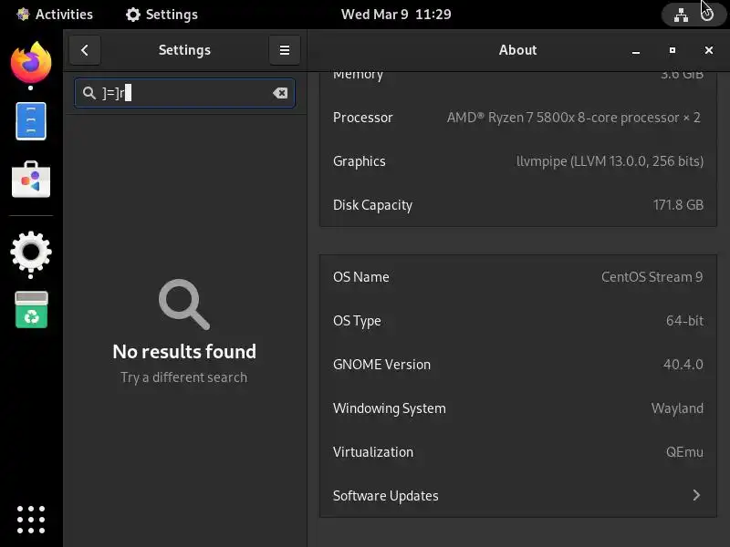The height and width of the screenshot is (547, 730).
Task: Click the 'Wayland' value
Action: coord(677,408)
